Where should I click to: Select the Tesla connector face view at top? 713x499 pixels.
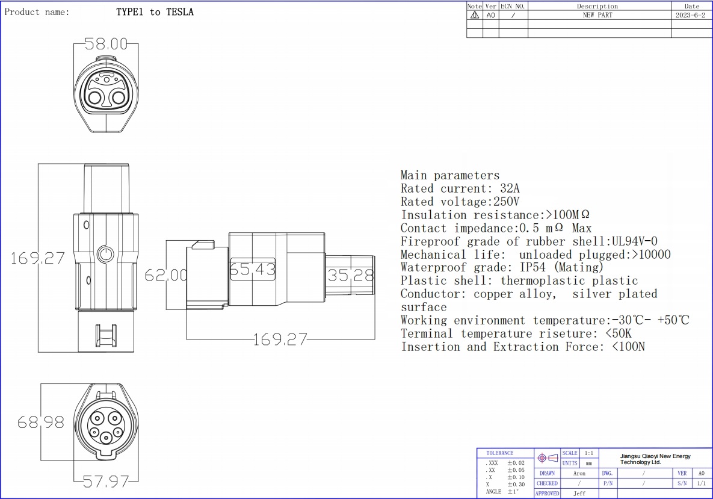pyautogui.click(x=106, y=92)
